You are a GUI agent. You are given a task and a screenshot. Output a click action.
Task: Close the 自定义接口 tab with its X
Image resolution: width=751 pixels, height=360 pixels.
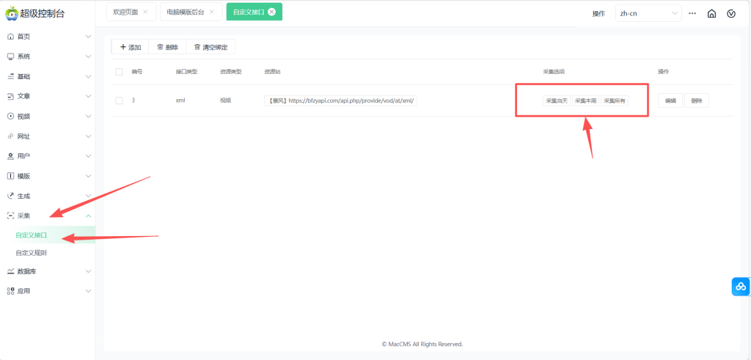[x=272, y=12]
